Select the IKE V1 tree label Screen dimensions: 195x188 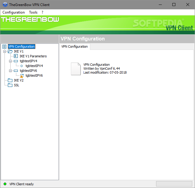point(19,51)
